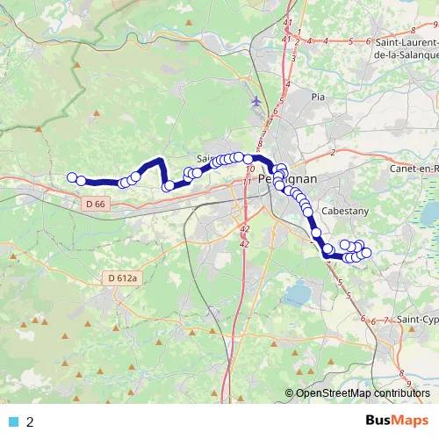This screenshot has height=439, width=439.
Task: Click the D 612a road shield
Action: [122, 278]
